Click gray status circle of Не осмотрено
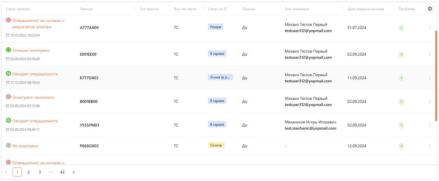 (8, 146)
